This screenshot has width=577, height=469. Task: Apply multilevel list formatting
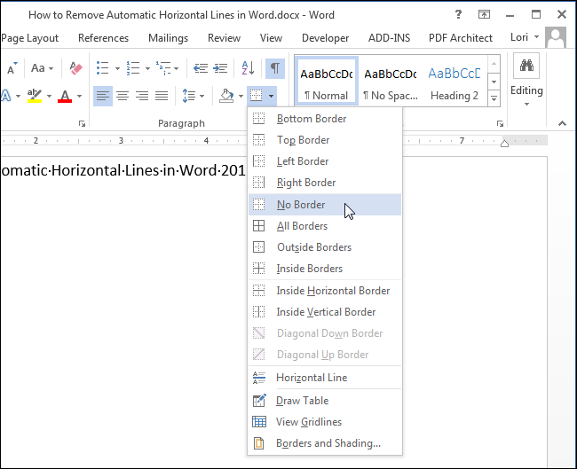point(163,68)
